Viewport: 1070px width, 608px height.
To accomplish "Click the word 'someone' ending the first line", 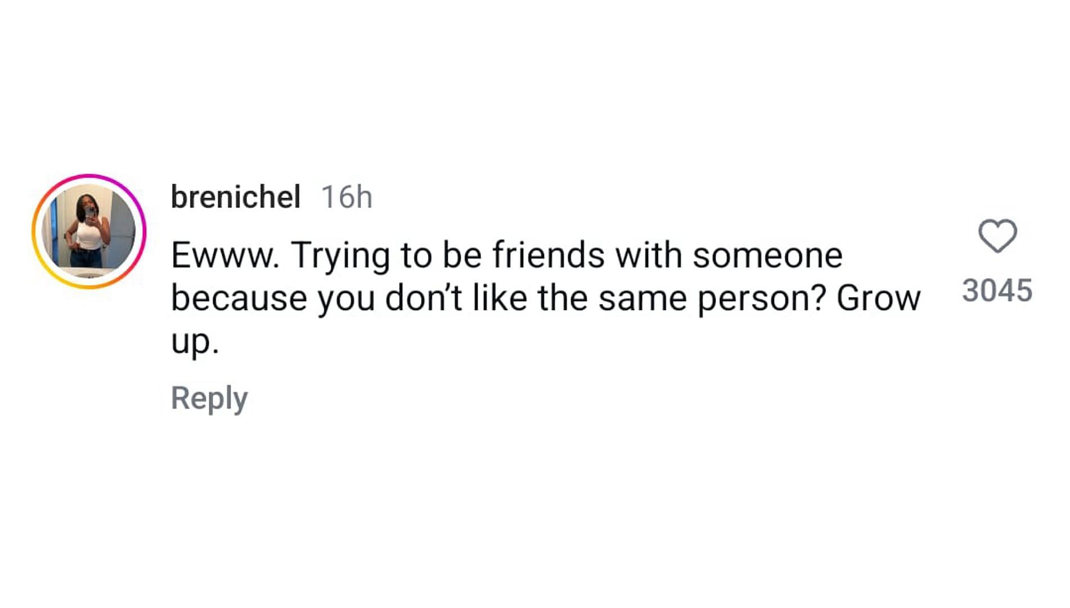I will [x=767, y=255].
